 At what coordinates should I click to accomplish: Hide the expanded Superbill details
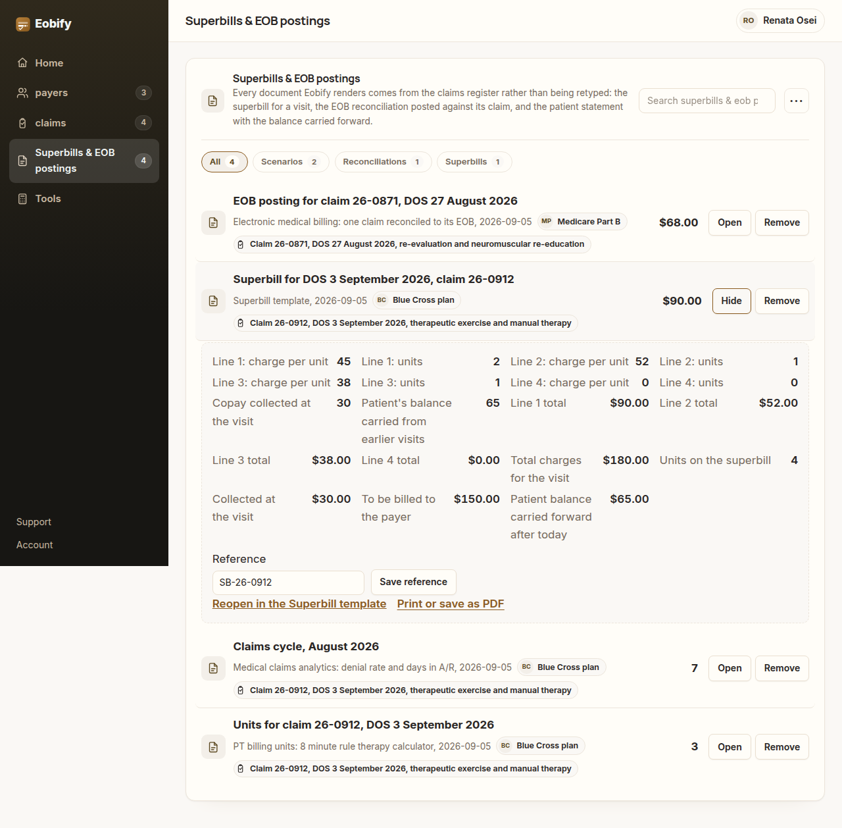point(731,301)
